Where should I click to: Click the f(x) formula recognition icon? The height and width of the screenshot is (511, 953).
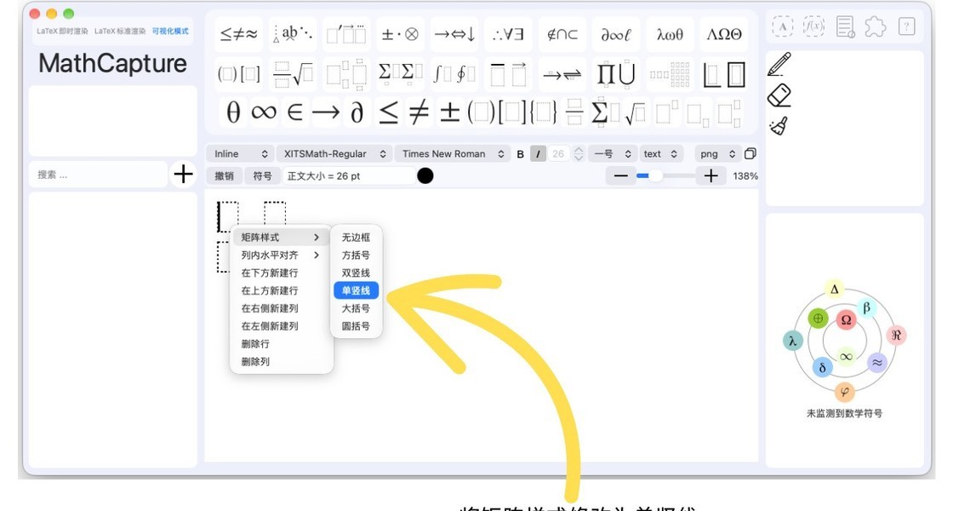coord(813,26)
